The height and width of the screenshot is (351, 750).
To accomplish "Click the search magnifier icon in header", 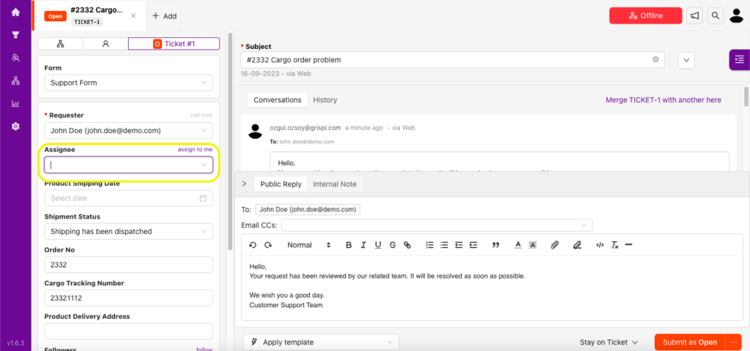I will click(715, 16).
